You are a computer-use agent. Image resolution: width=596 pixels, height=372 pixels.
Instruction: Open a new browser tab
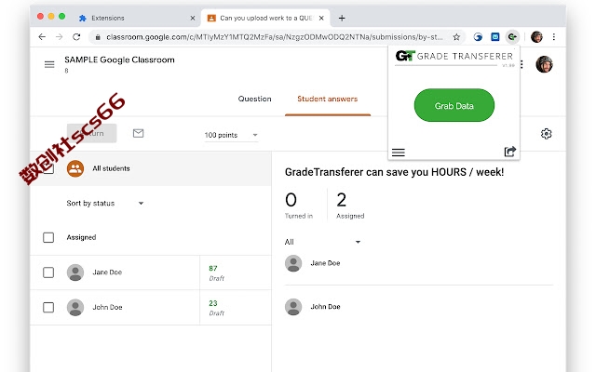342,18
